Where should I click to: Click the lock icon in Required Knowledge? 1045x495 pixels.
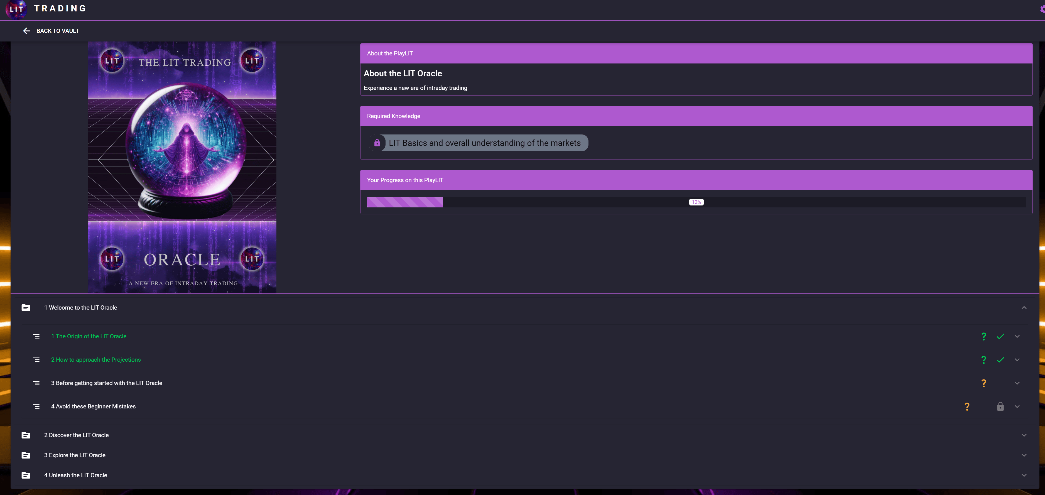[x=377, y=143]
